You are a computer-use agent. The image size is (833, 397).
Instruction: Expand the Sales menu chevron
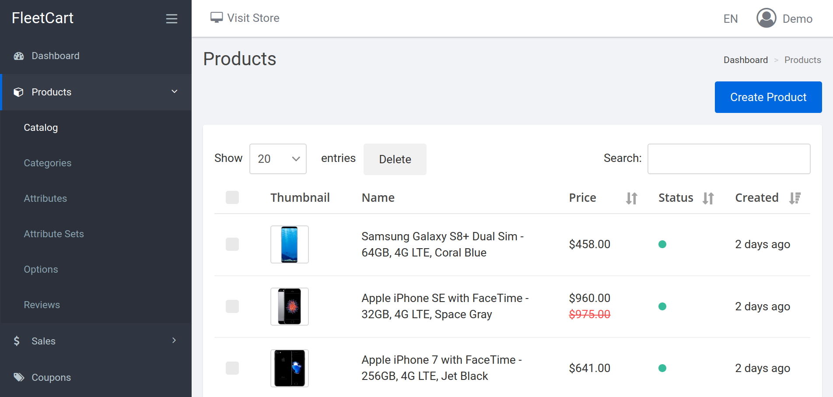tap(174, 341)
